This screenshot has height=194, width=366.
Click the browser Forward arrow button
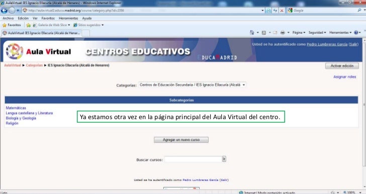(x=12, y=10)
